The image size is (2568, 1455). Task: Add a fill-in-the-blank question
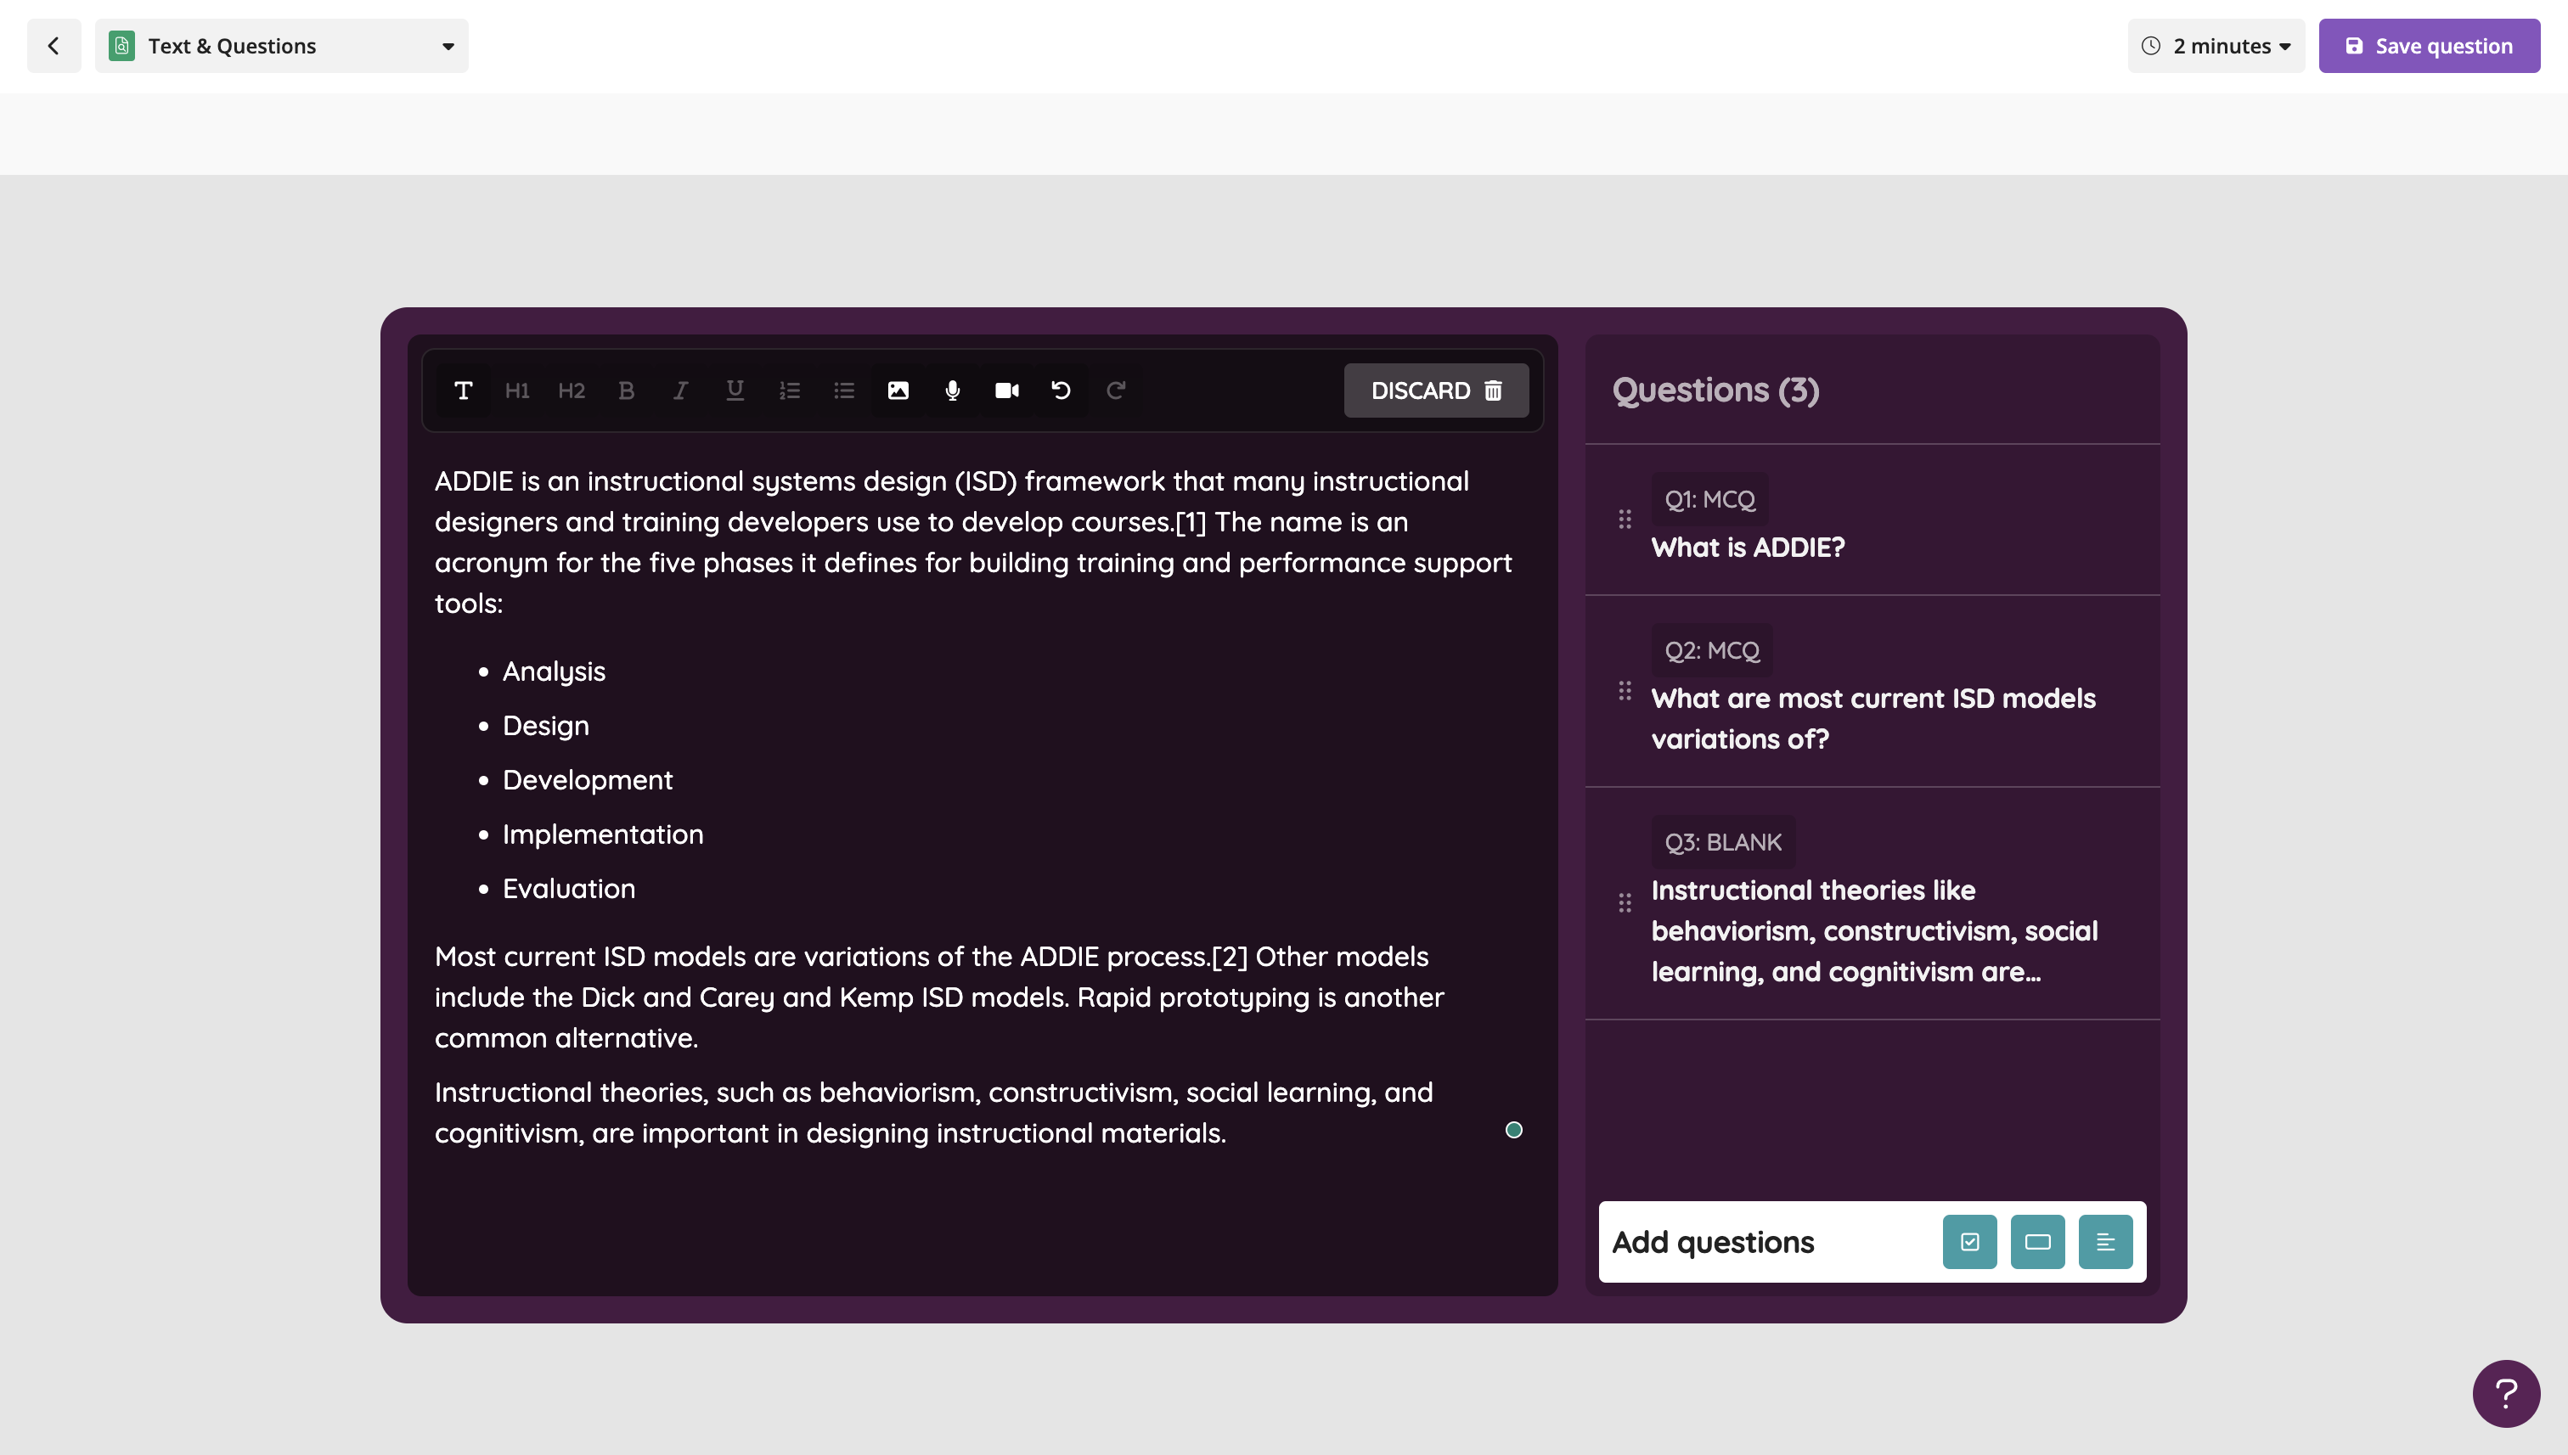click(2037, 1241)
